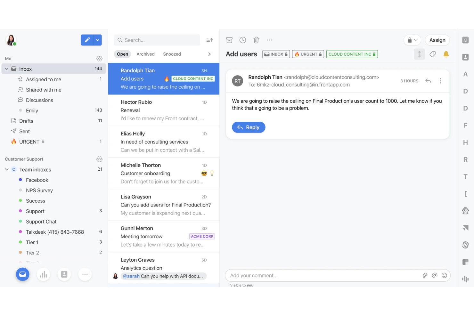Switch to the Archived tab

145,54
